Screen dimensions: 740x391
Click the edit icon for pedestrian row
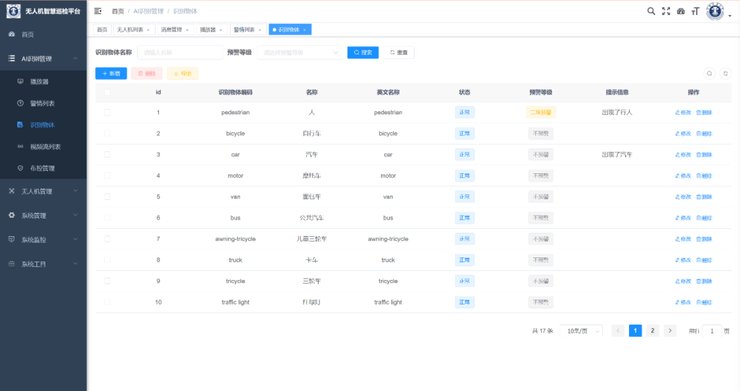pos(683,112)
